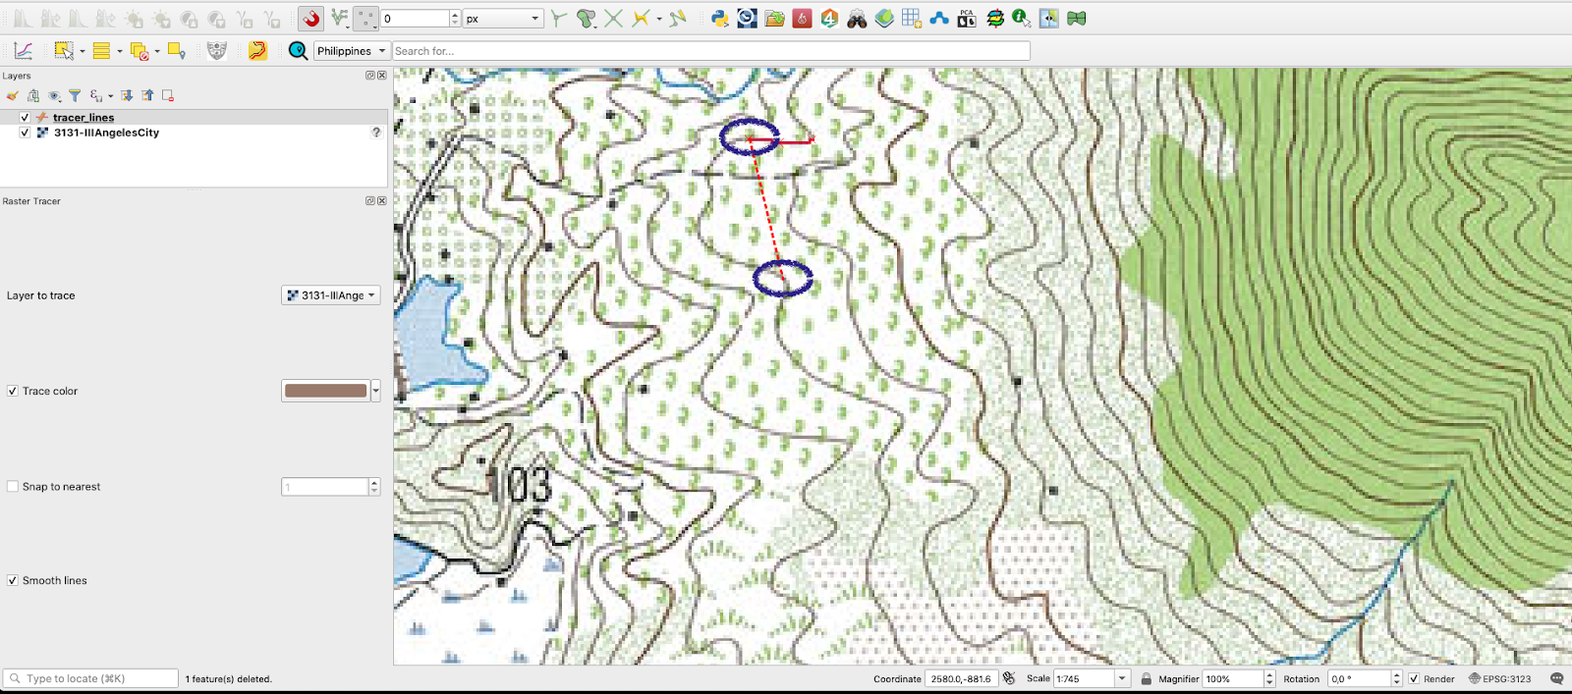1572x694 pixels.
Task: Hide the tracer_lines layer
Action: click(25, 118)
